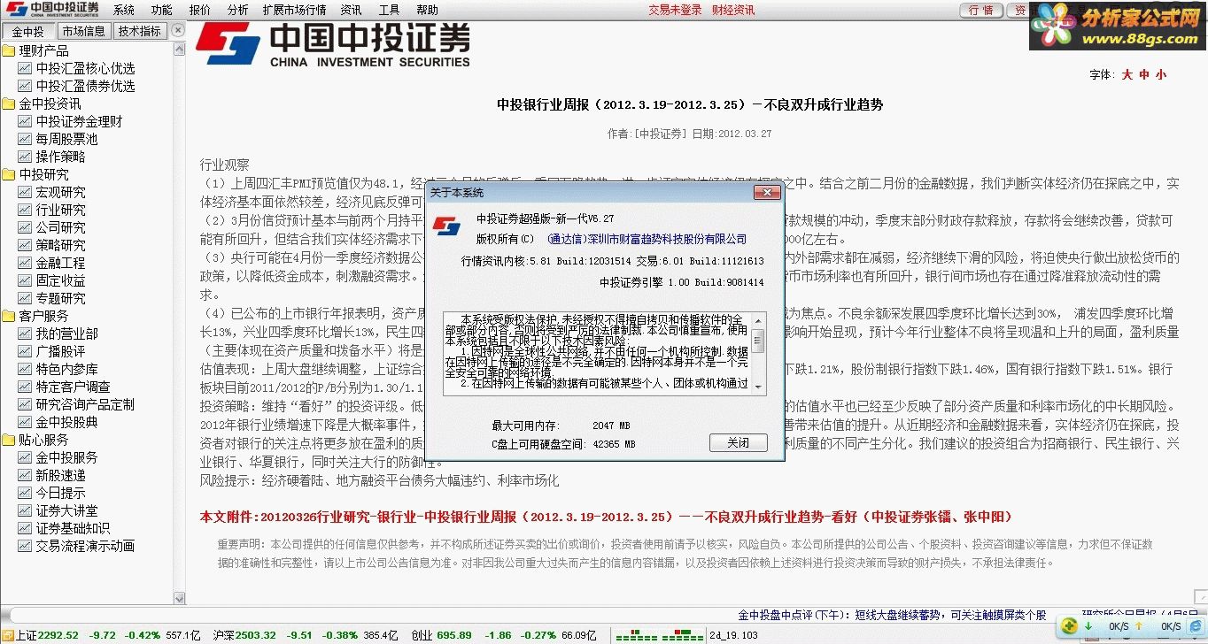This screenshot has height=644, width=1208.
Task: Click the chart icon beside 行业研究
Action: click(25, 210)
